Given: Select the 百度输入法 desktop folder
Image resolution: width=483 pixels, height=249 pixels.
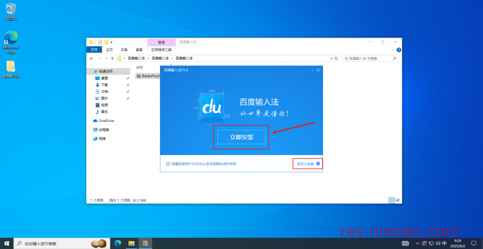Looking at the screenshot, I should point(11,69).
